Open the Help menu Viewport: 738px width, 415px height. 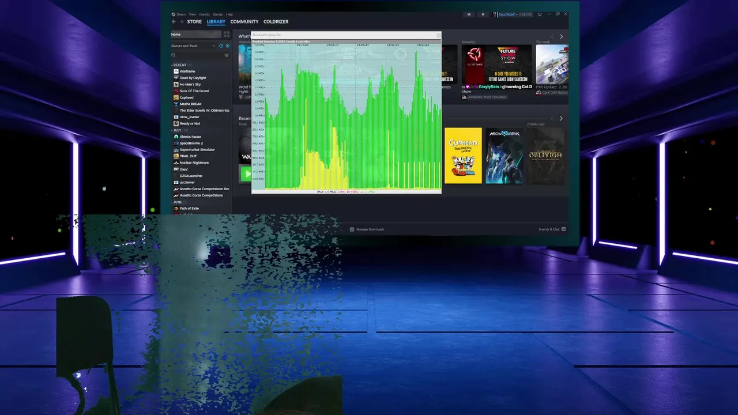[x=229, y=14]
